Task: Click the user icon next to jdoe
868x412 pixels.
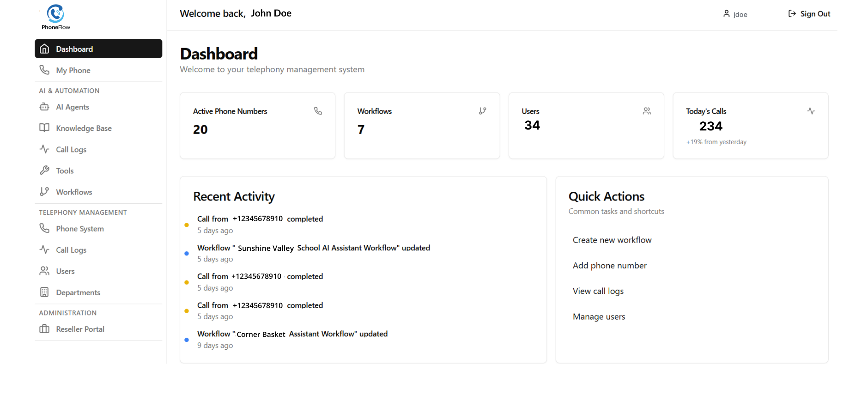Action: tap(725, 14)
